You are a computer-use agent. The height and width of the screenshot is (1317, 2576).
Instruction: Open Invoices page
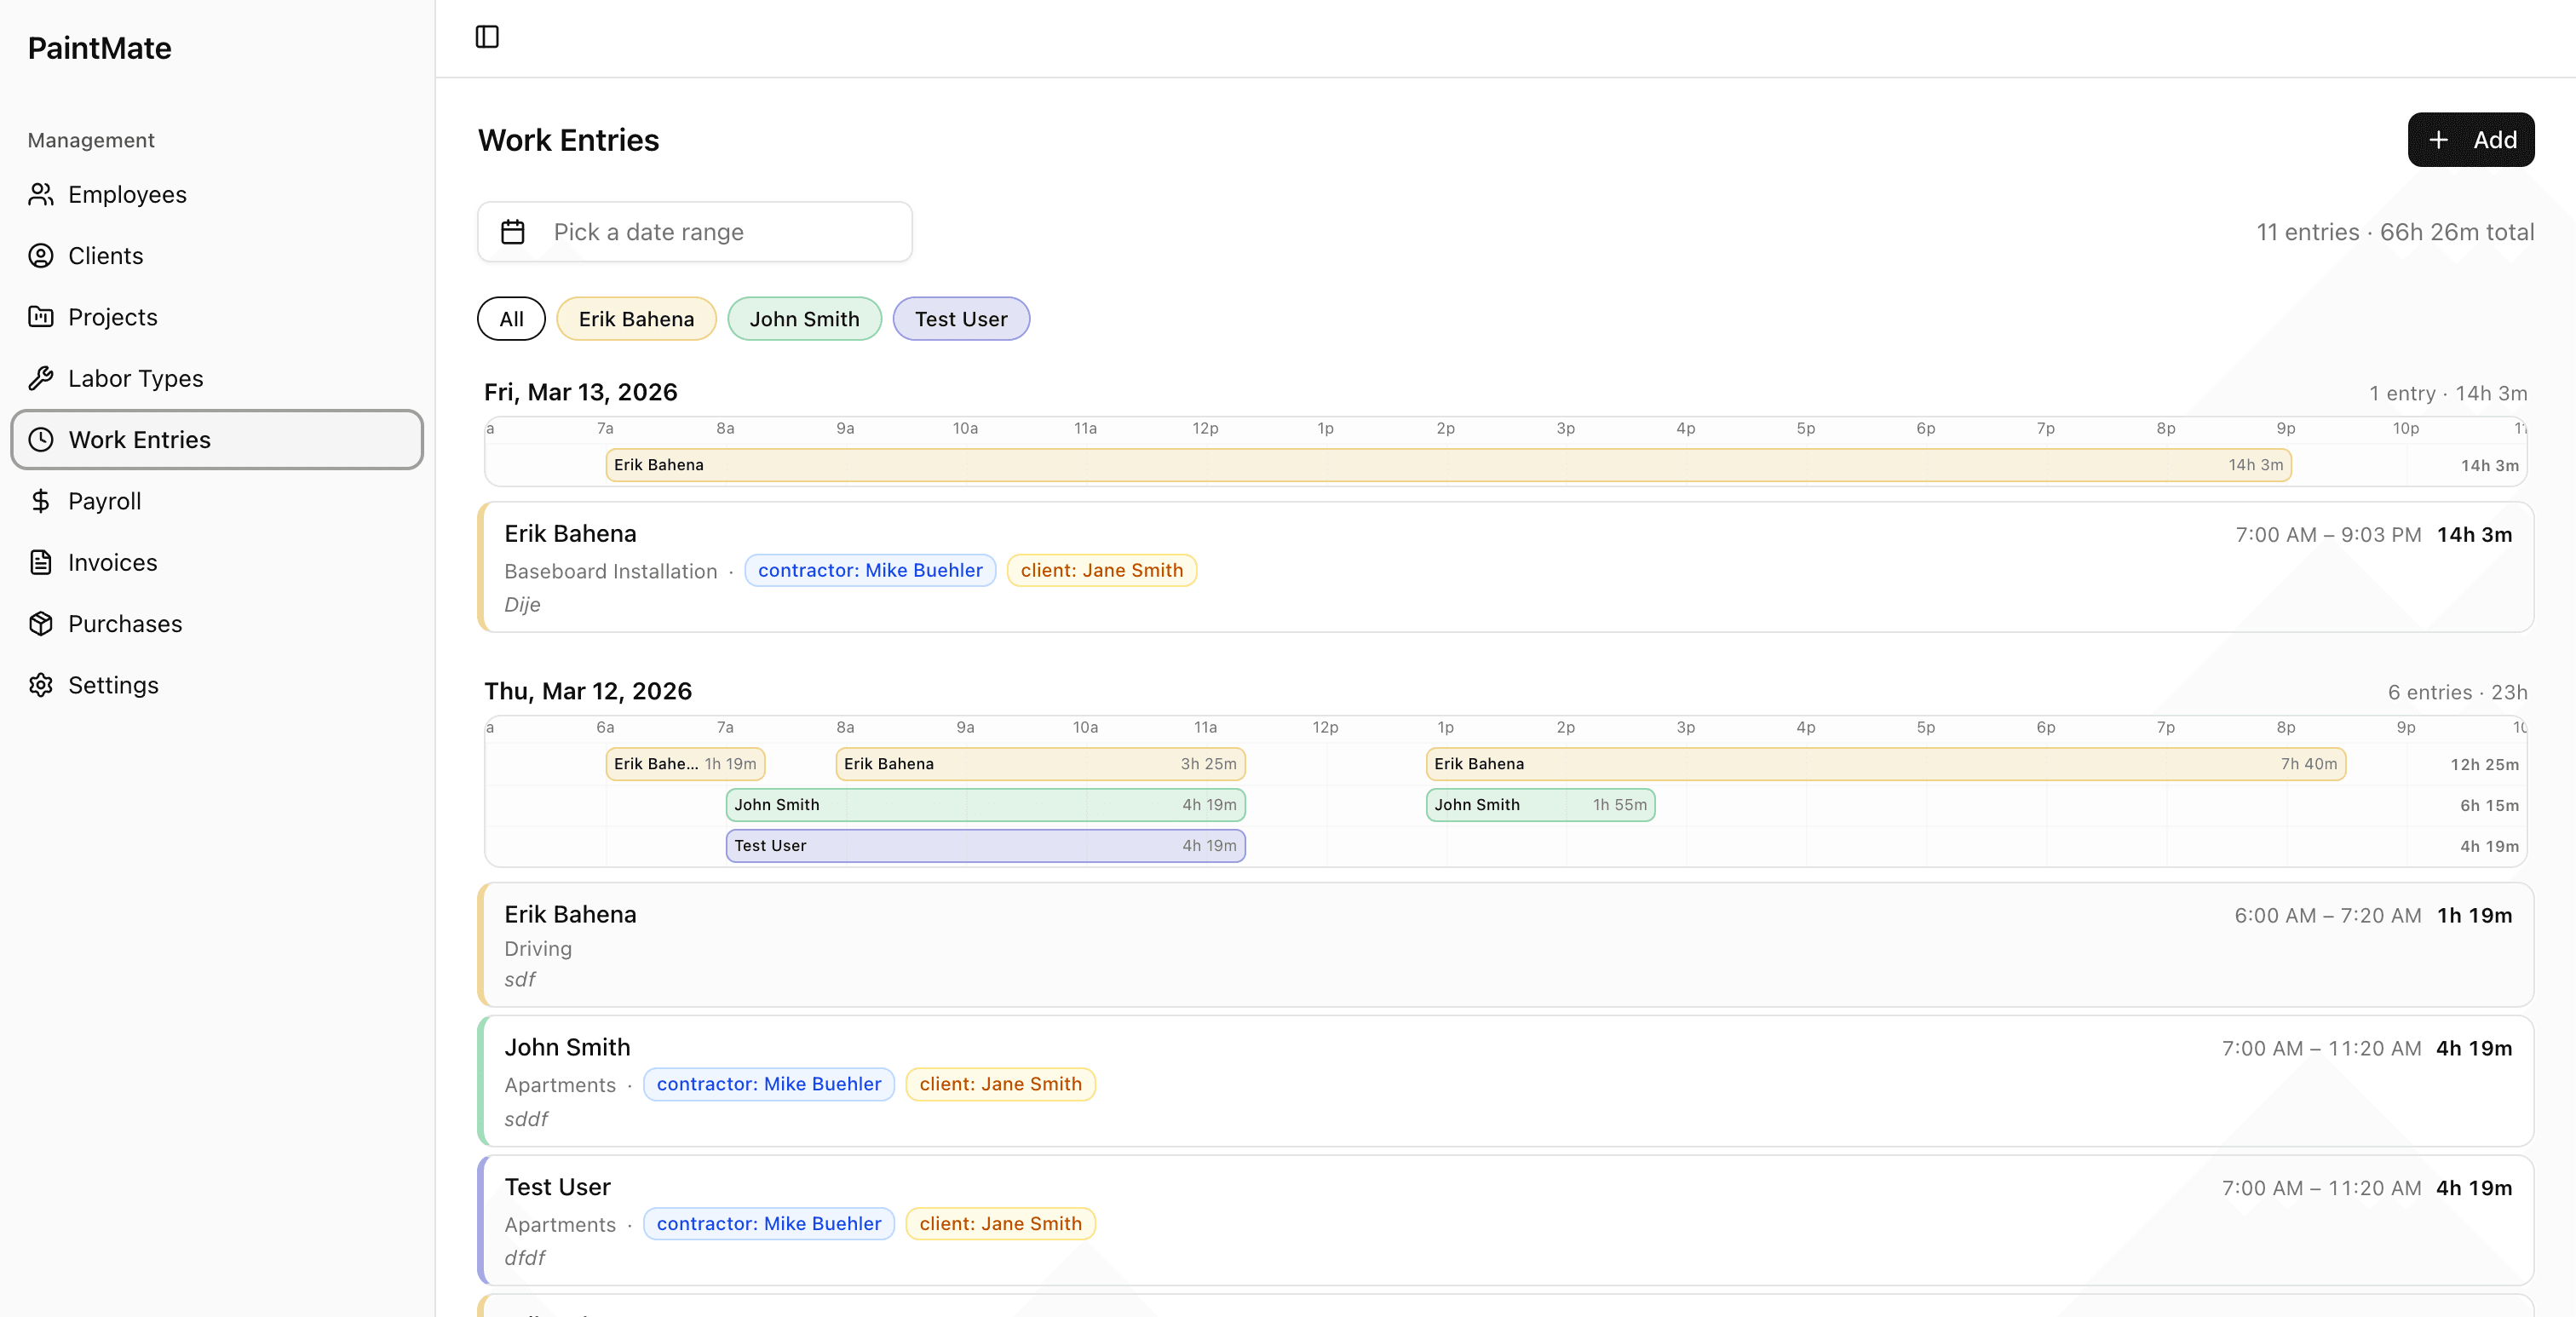[x=217, y=562]
